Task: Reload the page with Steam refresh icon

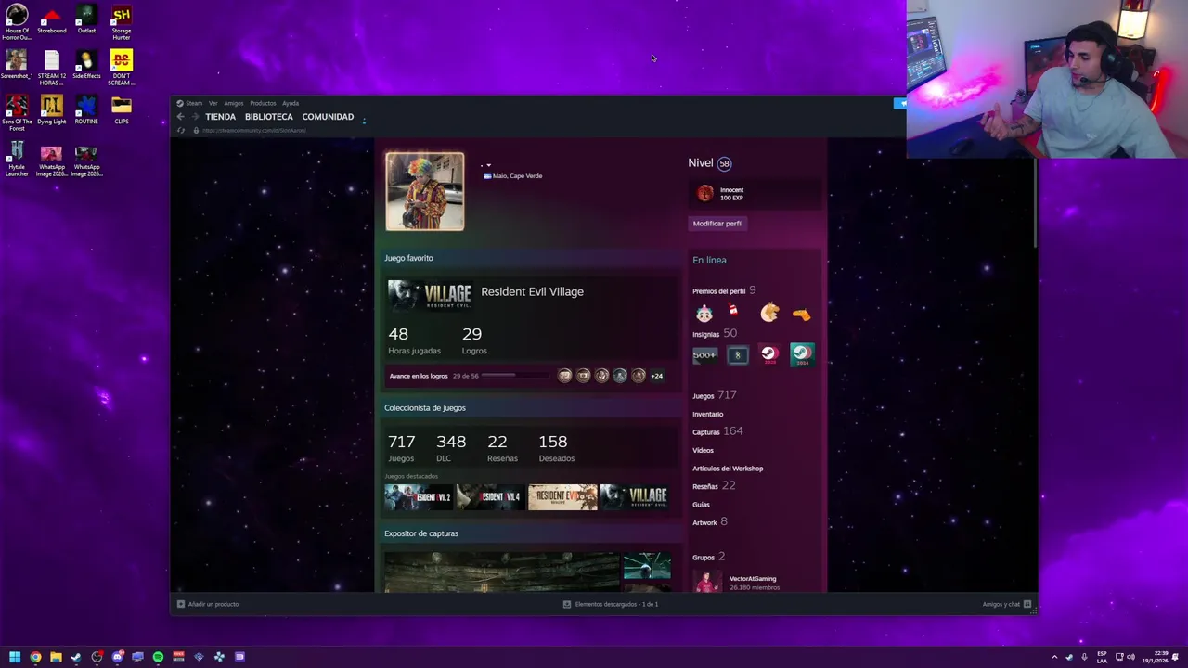Action: [x=180, y=130]
